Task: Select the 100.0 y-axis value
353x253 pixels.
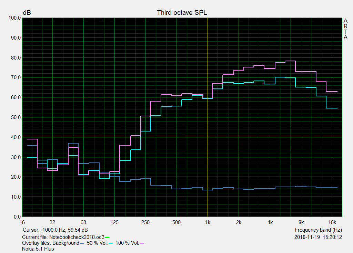Action: click(14, 18)
